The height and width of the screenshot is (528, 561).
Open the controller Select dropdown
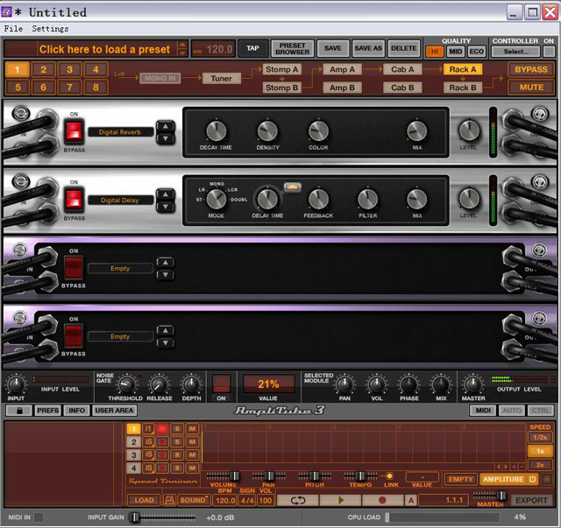click(515, 52)
